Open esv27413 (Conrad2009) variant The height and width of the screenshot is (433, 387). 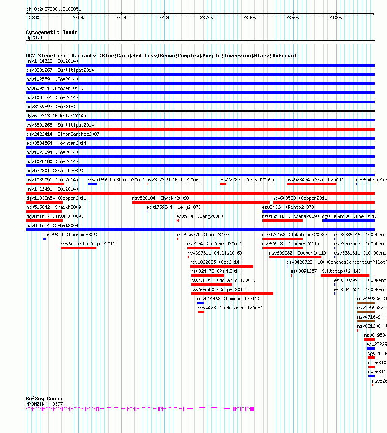coord(204,248)
